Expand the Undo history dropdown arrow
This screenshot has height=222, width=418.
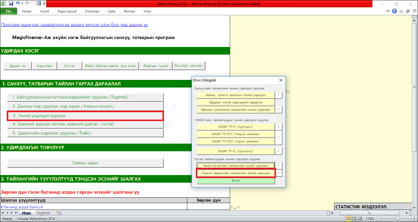coord(22,4)
